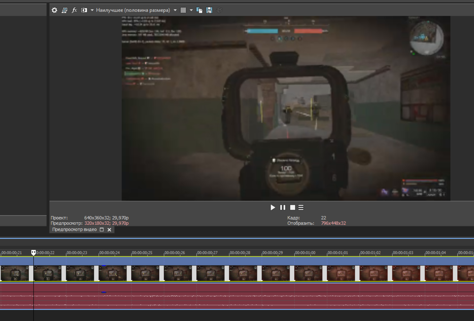The height and width of the screenshot is (321, 474).
Task: Click the 'Проект:' label
Action: tap(59, 218)
